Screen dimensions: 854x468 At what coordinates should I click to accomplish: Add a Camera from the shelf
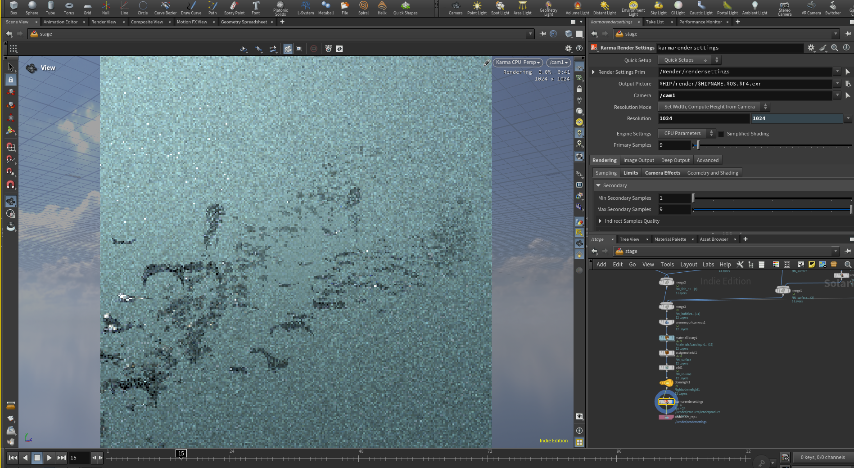click(456, 8)
